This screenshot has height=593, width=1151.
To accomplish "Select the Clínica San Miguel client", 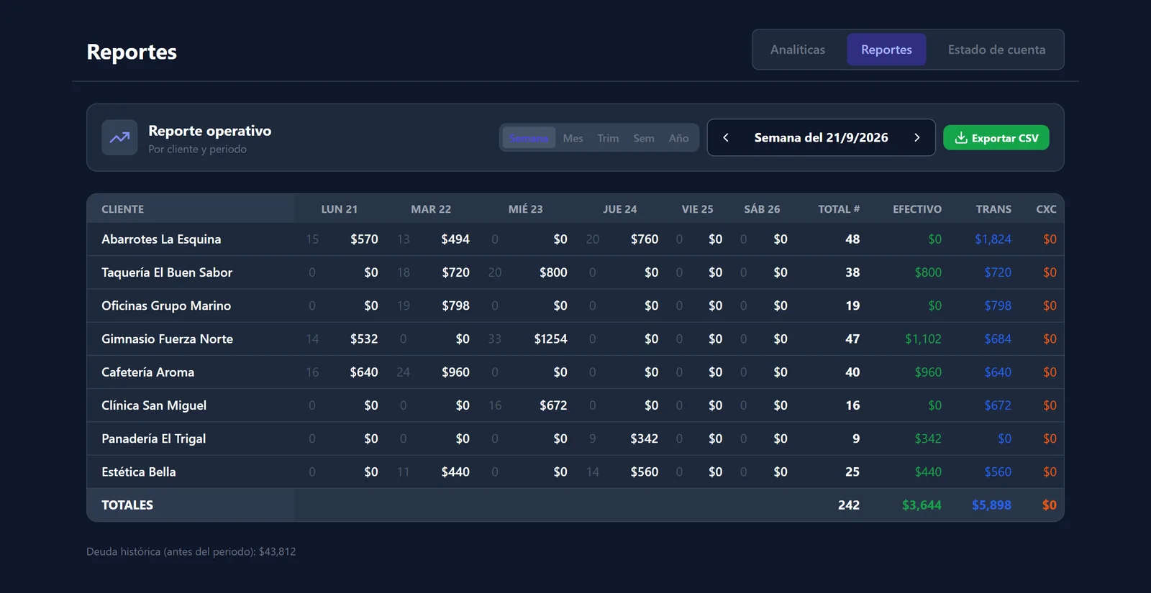I will tap(154, 405).
